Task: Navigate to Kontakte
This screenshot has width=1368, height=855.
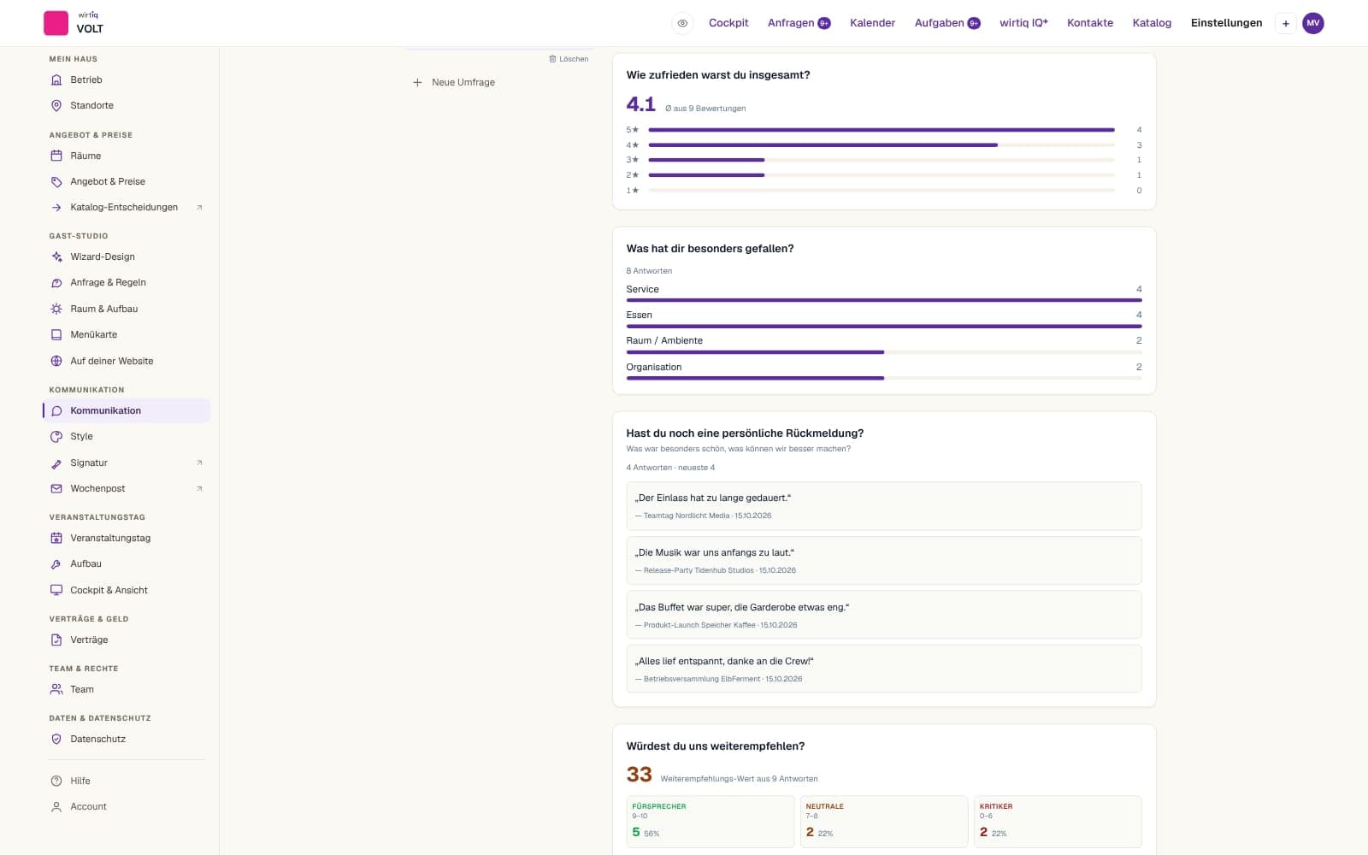Action: (x=1090, y=23)
